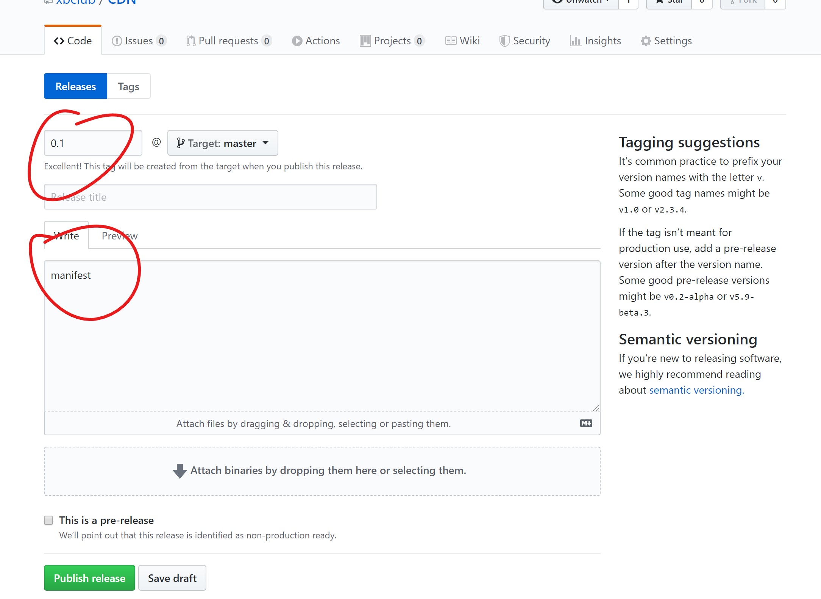
Task: Open the semantic versioning link
Action: tap(696, 390)
